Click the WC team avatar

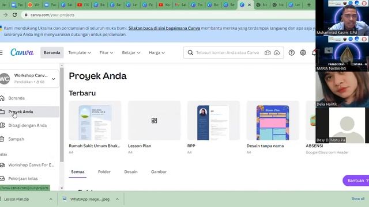5,79
